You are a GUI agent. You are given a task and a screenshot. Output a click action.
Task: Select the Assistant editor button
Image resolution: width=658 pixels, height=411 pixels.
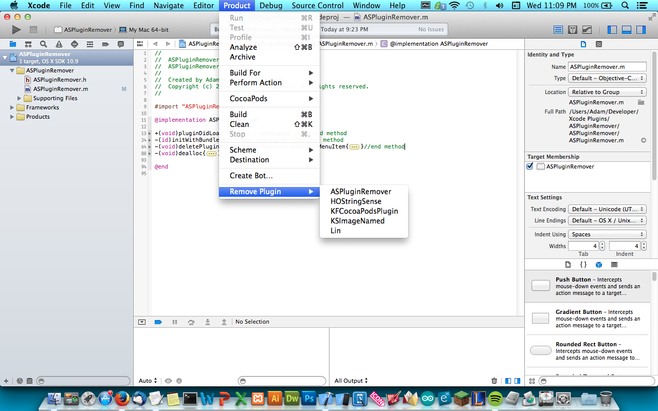coord(572,30)
